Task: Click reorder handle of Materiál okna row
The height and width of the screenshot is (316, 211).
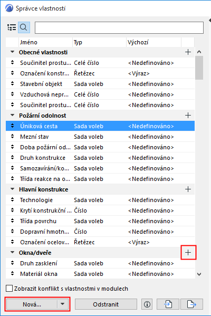Action: (x=13, y=274)
